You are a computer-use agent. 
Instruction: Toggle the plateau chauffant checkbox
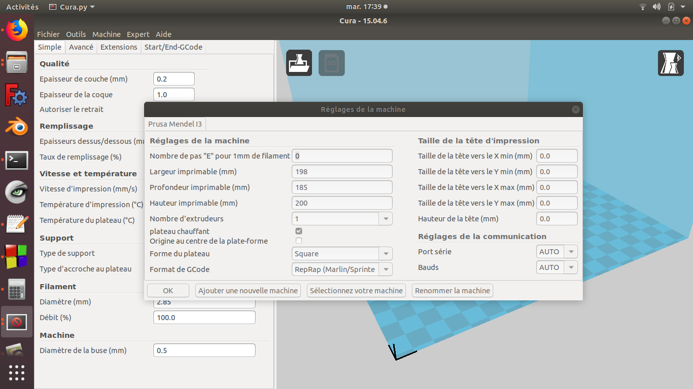coord(299,231)
